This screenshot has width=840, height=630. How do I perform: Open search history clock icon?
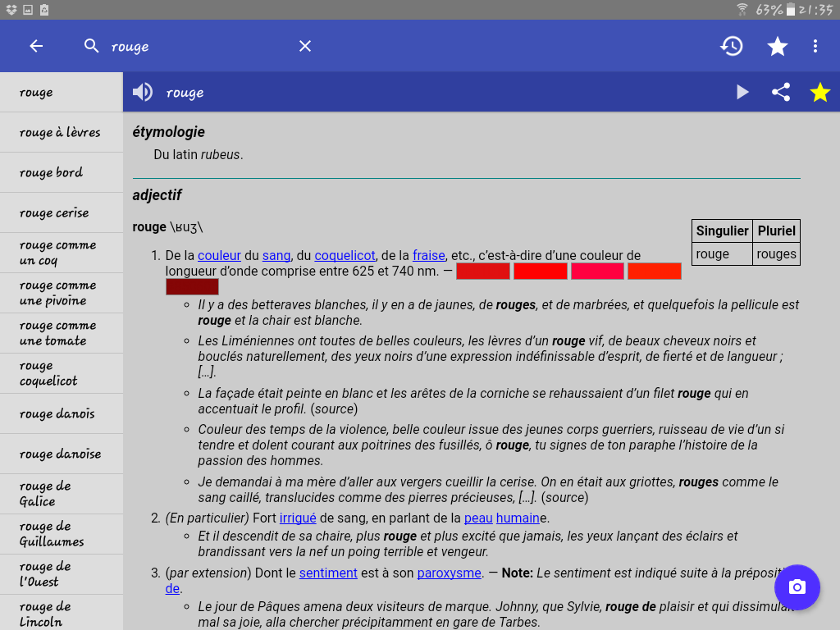click(731, 46)
